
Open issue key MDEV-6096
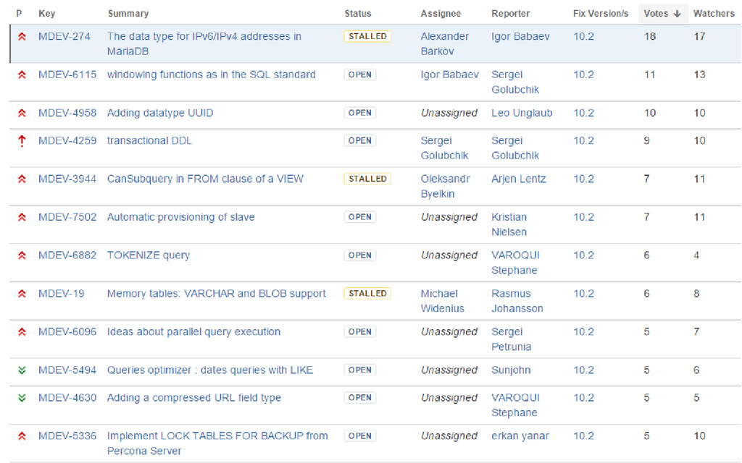(x=67, y=332)
